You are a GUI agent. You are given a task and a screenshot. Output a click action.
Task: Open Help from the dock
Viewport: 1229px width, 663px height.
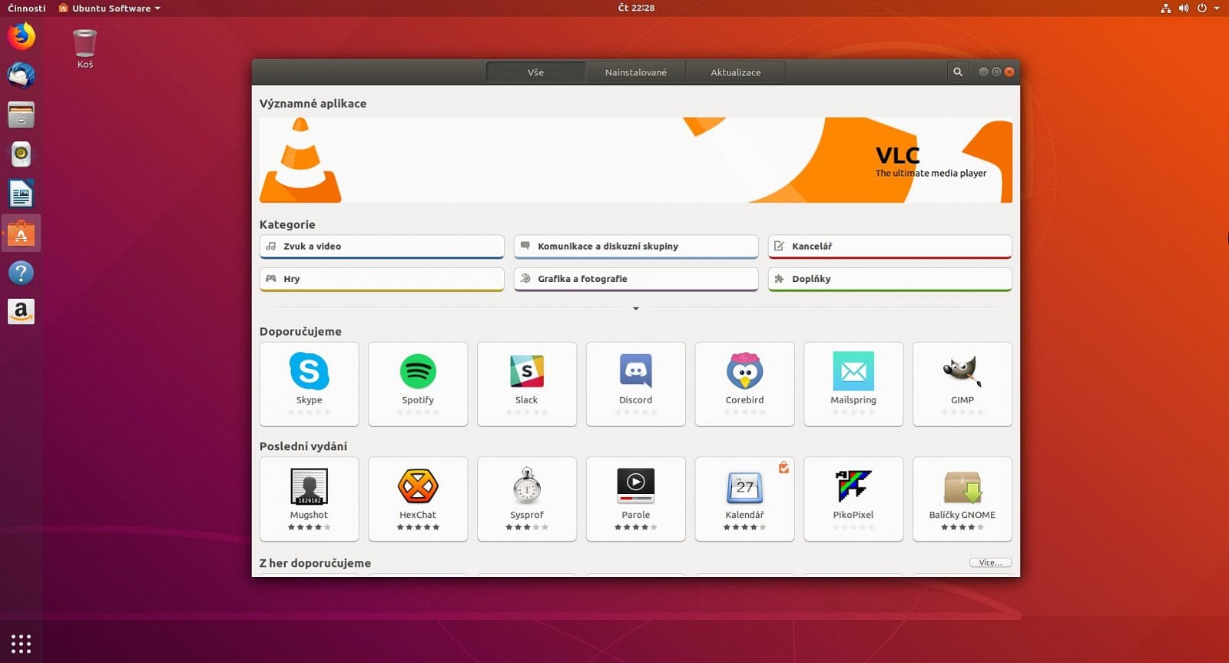pos(21,273)
